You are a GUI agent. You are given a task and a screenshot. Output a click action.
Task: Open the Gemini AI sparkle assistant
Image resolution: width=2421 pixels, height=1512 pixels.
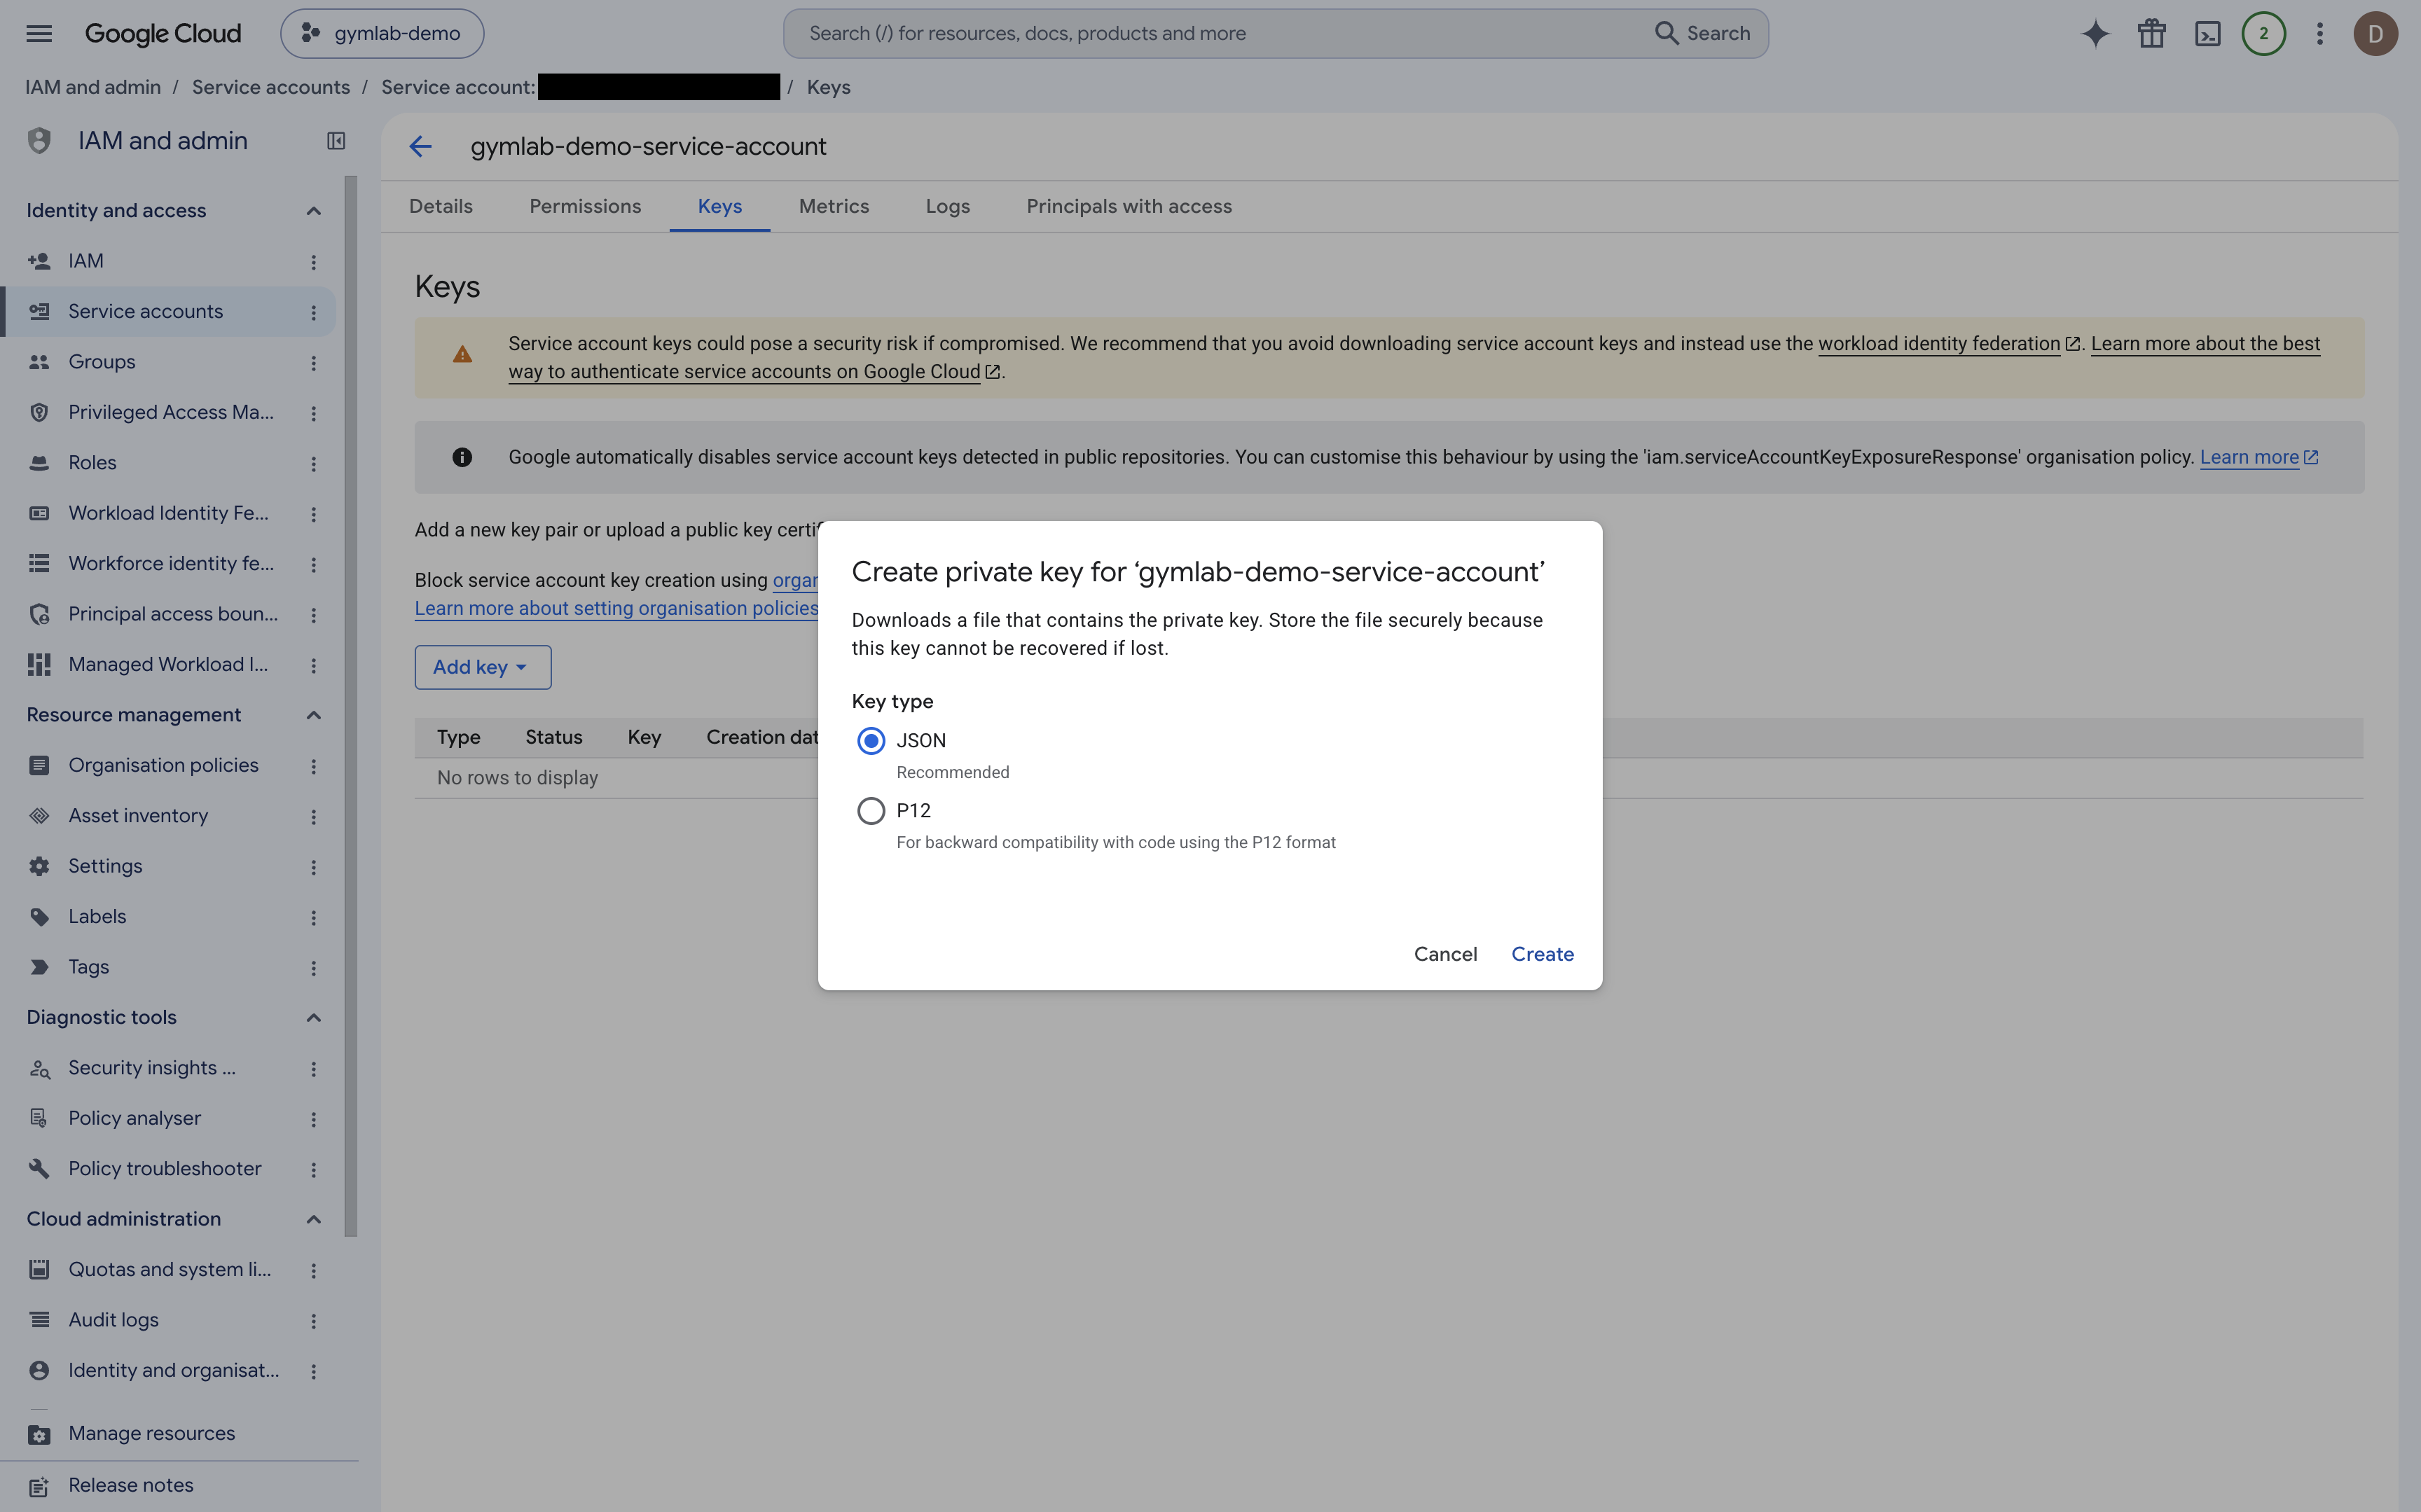pos(2095,33)
